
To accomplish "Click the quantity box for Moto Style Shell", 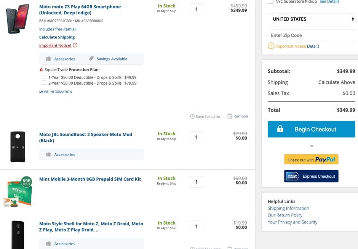I will (x=197, y=227).
